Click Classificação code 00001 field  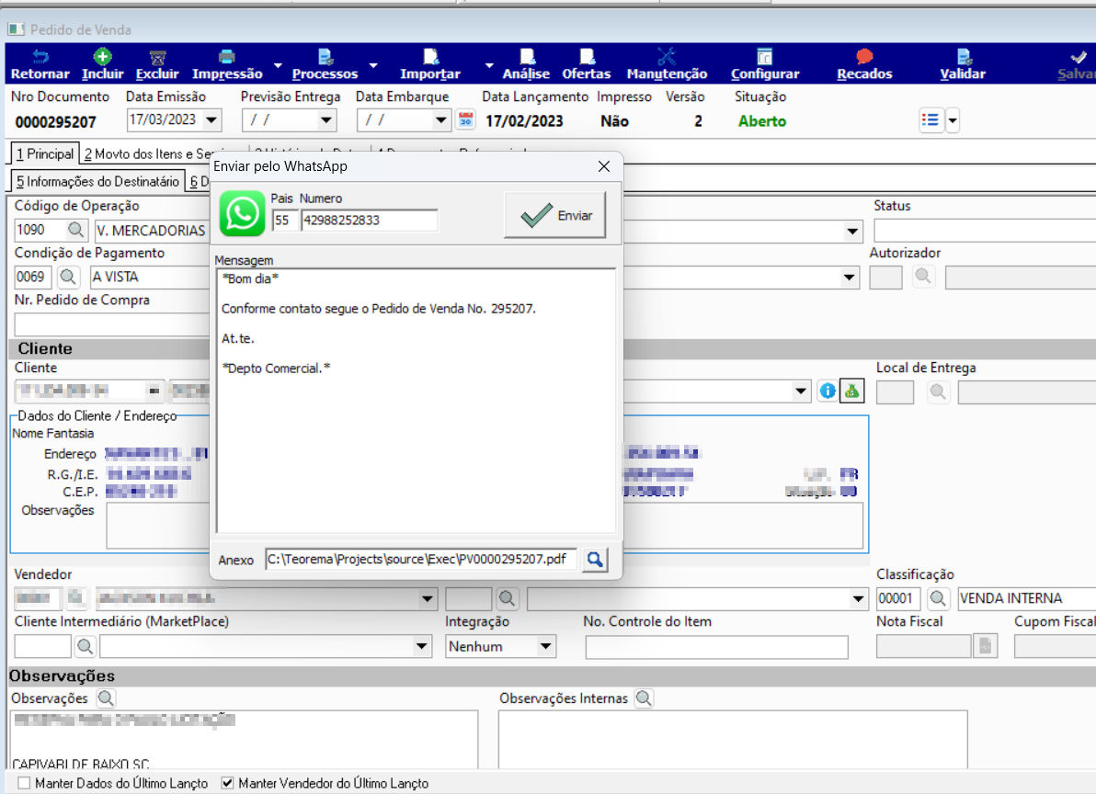pyautogui.click(x=899, y=598)
